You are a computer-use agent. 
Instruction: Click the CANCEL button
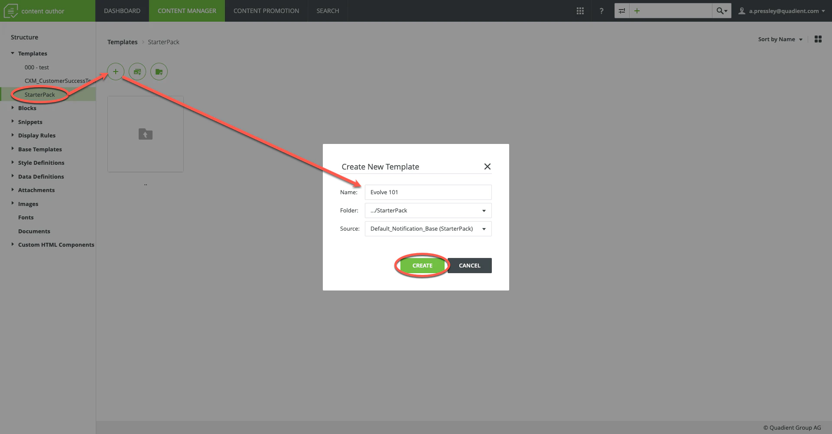(469, 265)
